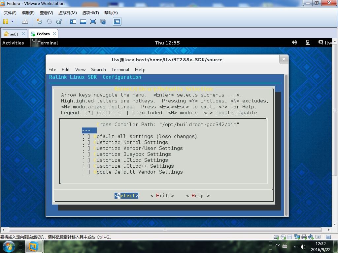338x253 pixels.
Task: Open the 虚拟机(M) menu
Action: pos(67,13)
